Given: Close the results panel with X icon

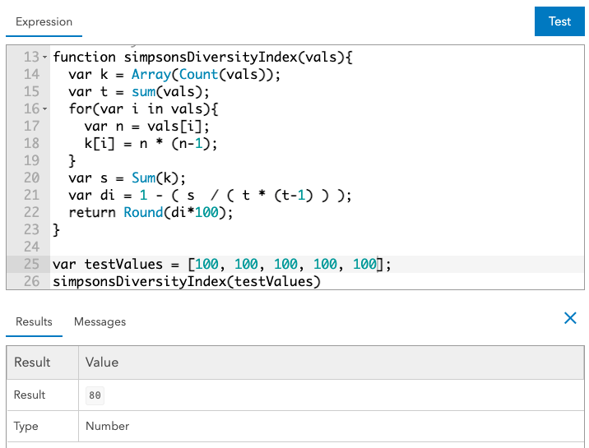Looking at the screenshot, I should (x=570, y=318).
